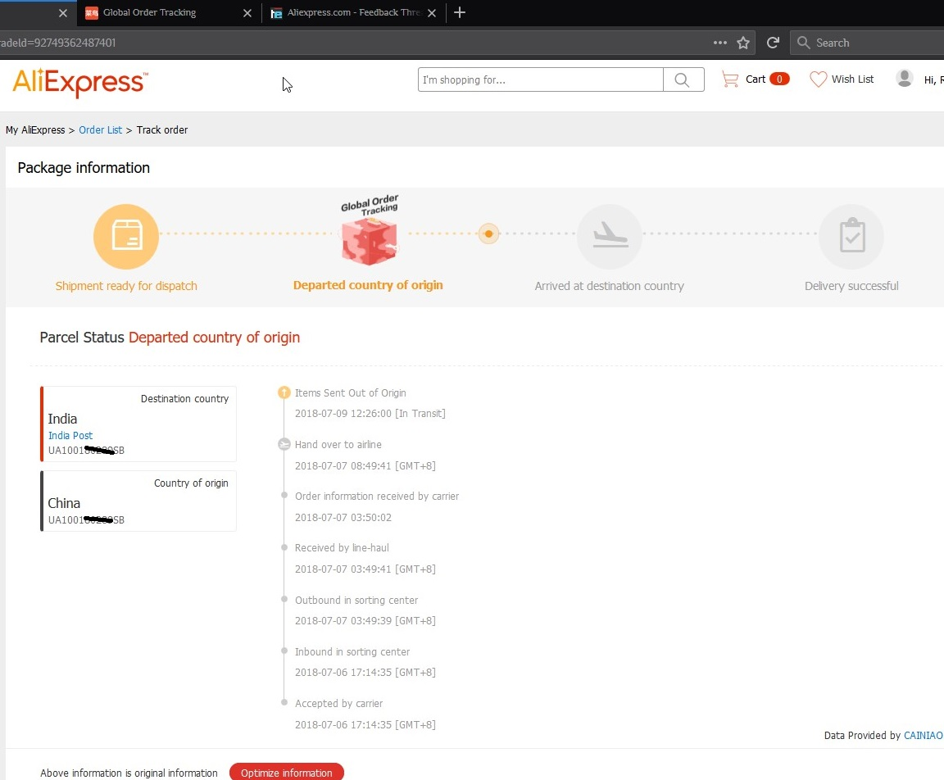Click the AliExpress logo
The height and width of the screenshot is (780, 944).
[79, 83]
